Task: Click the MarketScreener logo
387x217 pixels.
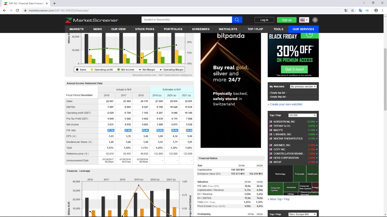Action: pyautogui.click(x=92, y=20)
